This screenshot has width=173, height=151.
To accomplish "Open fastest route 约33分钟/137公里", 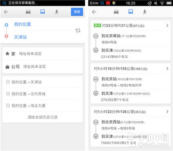I will click(131, 25).
